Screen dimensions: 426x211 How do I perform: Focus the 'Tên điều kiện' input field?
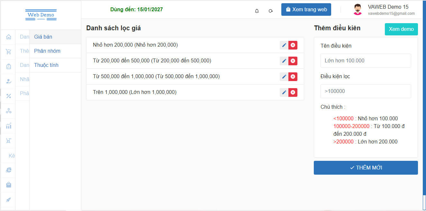[x=366, y=61]
